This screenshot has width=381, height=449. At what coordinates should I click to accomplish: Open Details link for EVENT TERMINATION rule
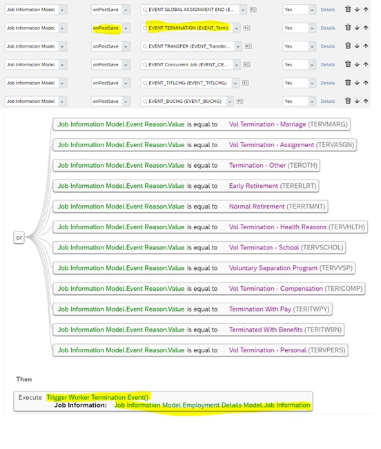point(328,28)
